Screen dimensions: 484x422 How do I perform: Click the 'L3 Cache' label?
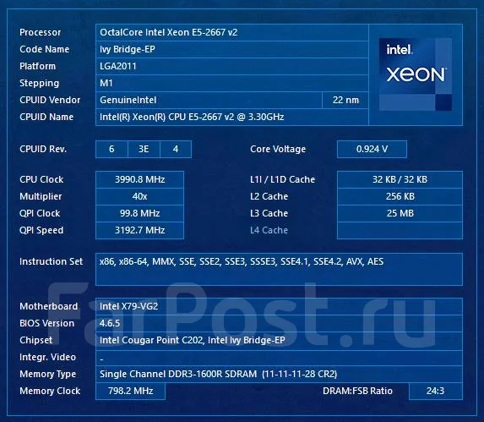(269, 213)
